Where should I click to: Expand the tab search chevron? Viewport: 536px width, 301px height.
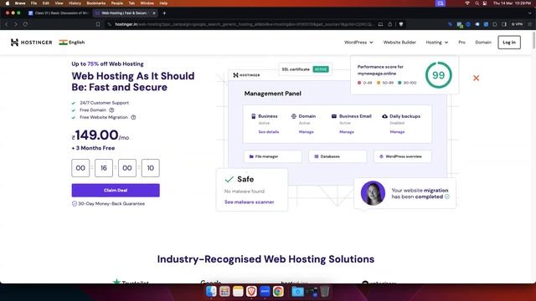(530, 13)
